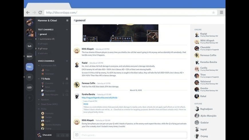Click the TEXT CHANNELS section header
This screenshot has width=249, height=140.
point(46,29)
